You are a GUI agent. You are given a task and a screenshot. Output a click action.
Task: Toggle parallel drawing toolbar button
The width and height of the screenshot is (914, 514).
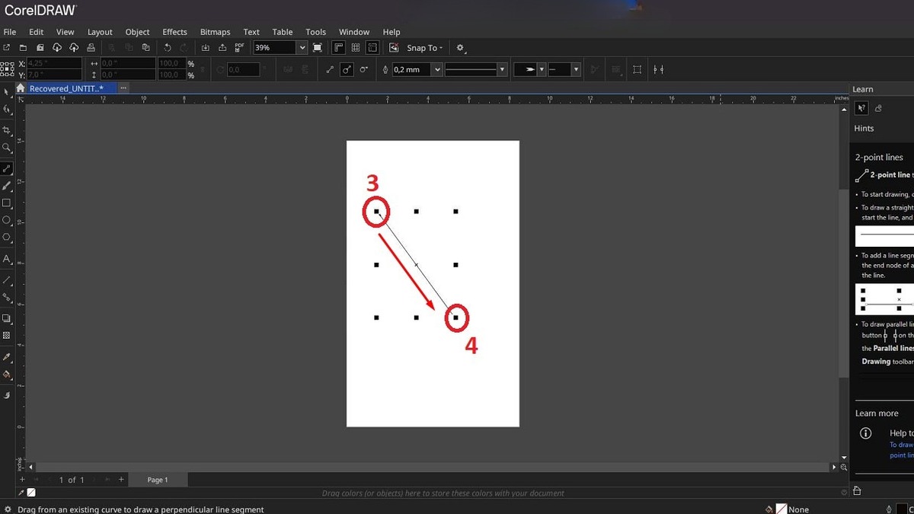click(x=658, y=69)
